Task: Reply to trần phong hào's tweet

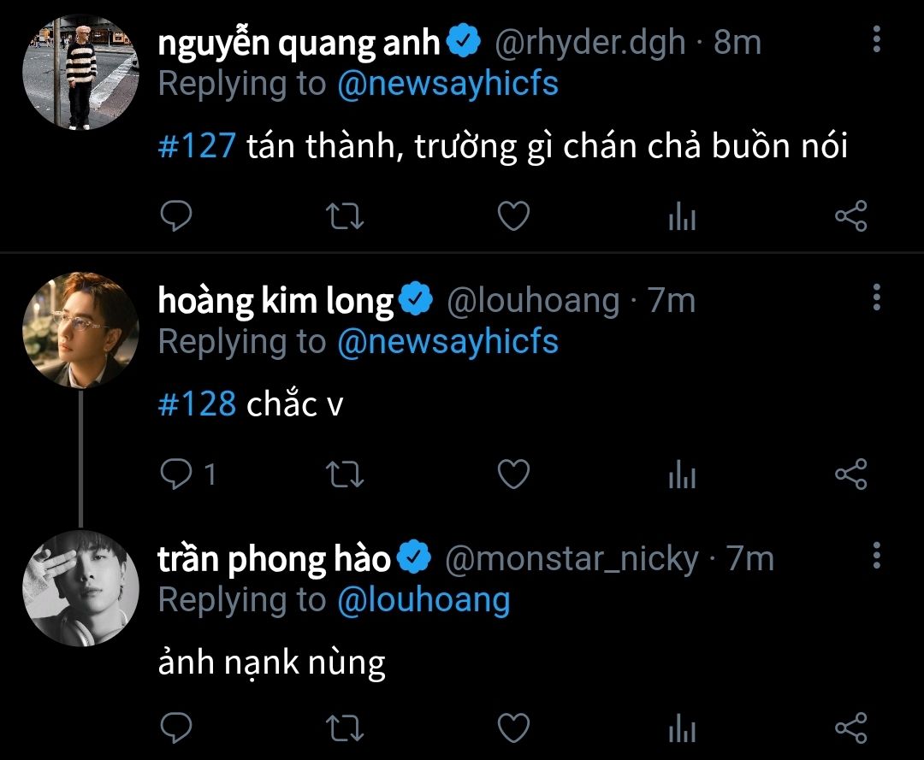Action: coord(176,728)
